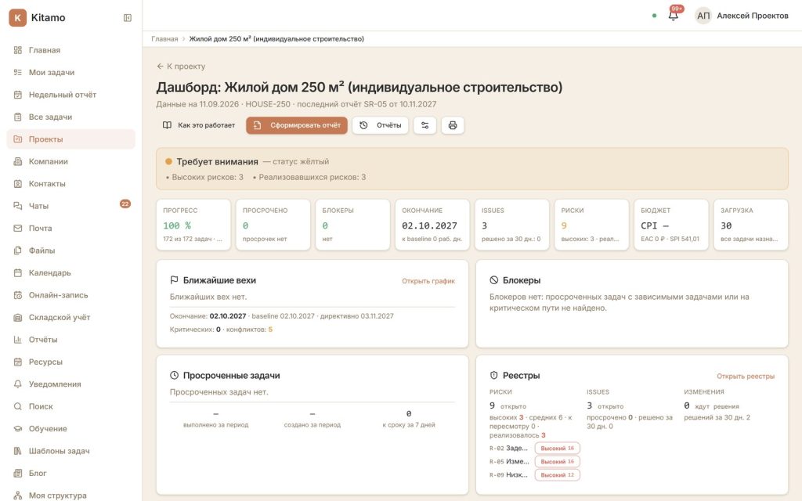
Task: Go back via К проекту link
Action: point(181,67)
